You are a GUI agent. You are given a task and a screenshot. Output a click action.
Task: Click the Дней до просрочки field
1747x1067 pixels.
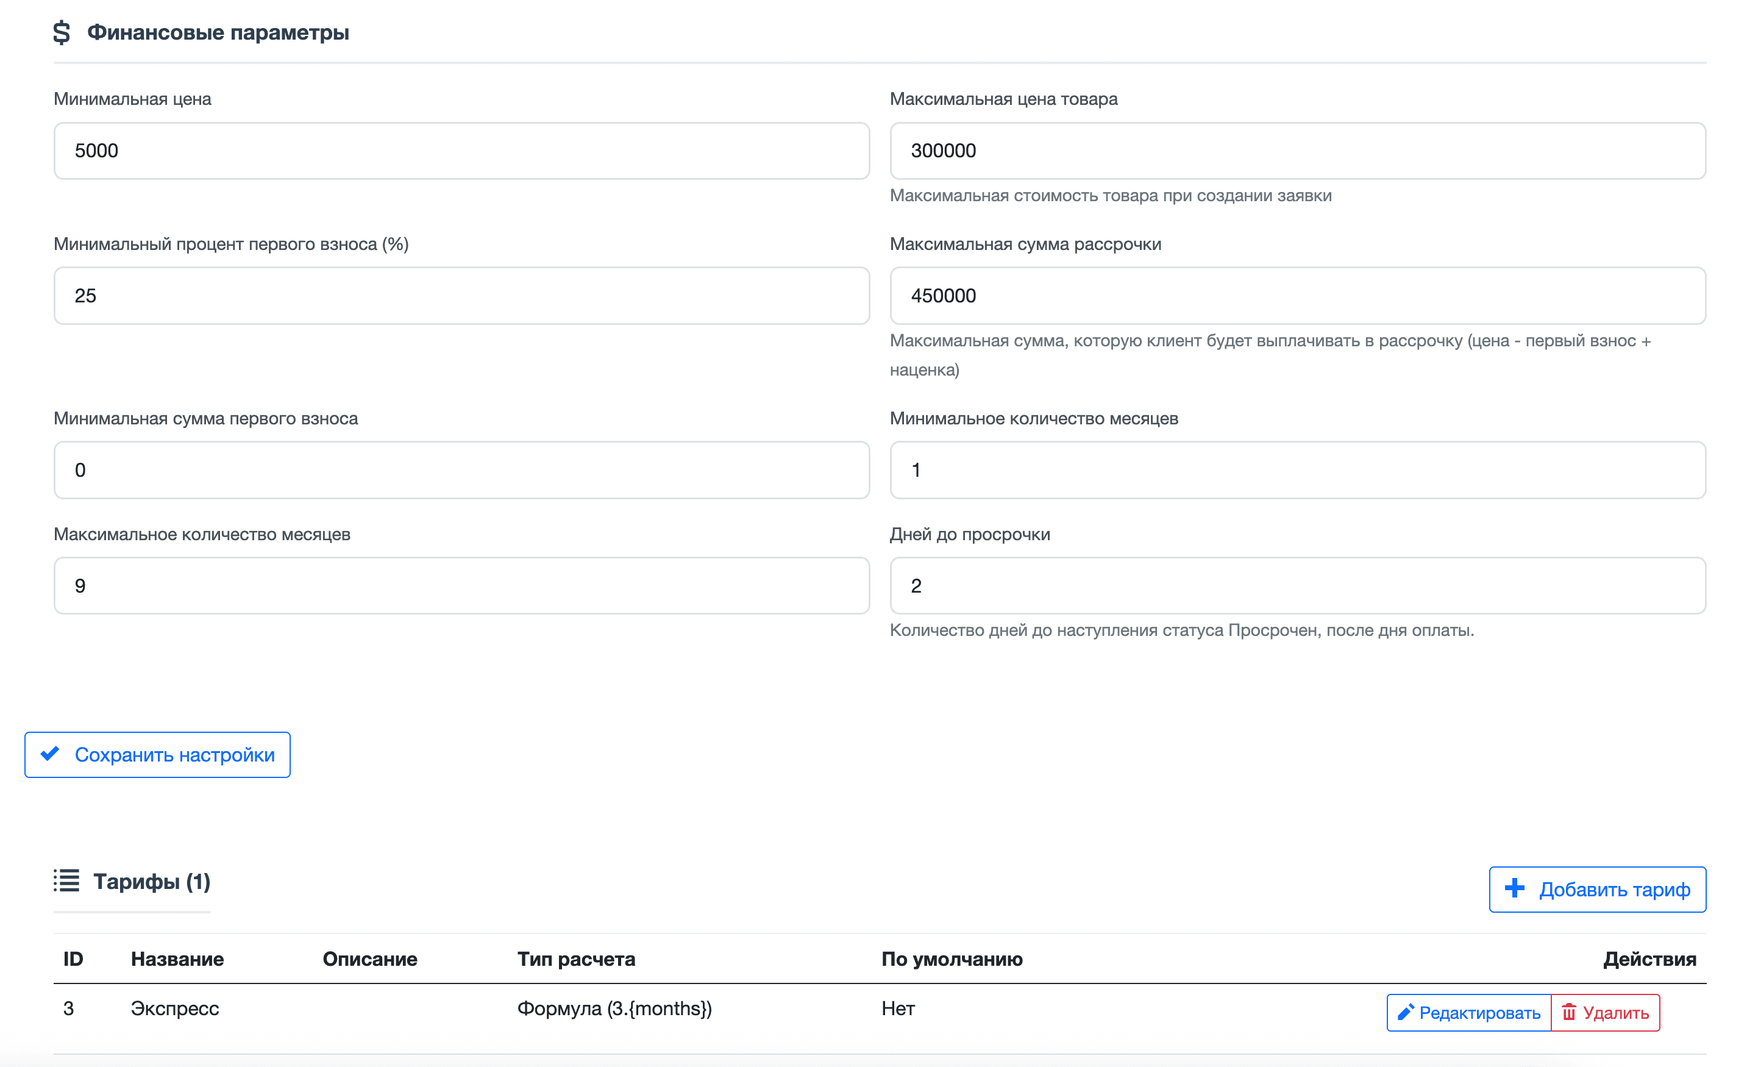click(1297, 585)
